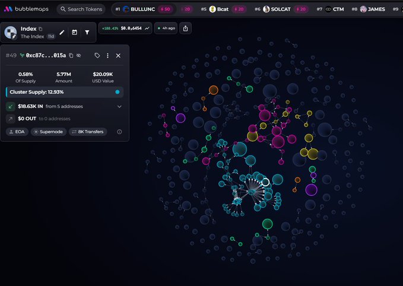Click the Bubblemaps logo
This screenshot has width=403, height=286.
pyautogui.click(x=26, y=9)
